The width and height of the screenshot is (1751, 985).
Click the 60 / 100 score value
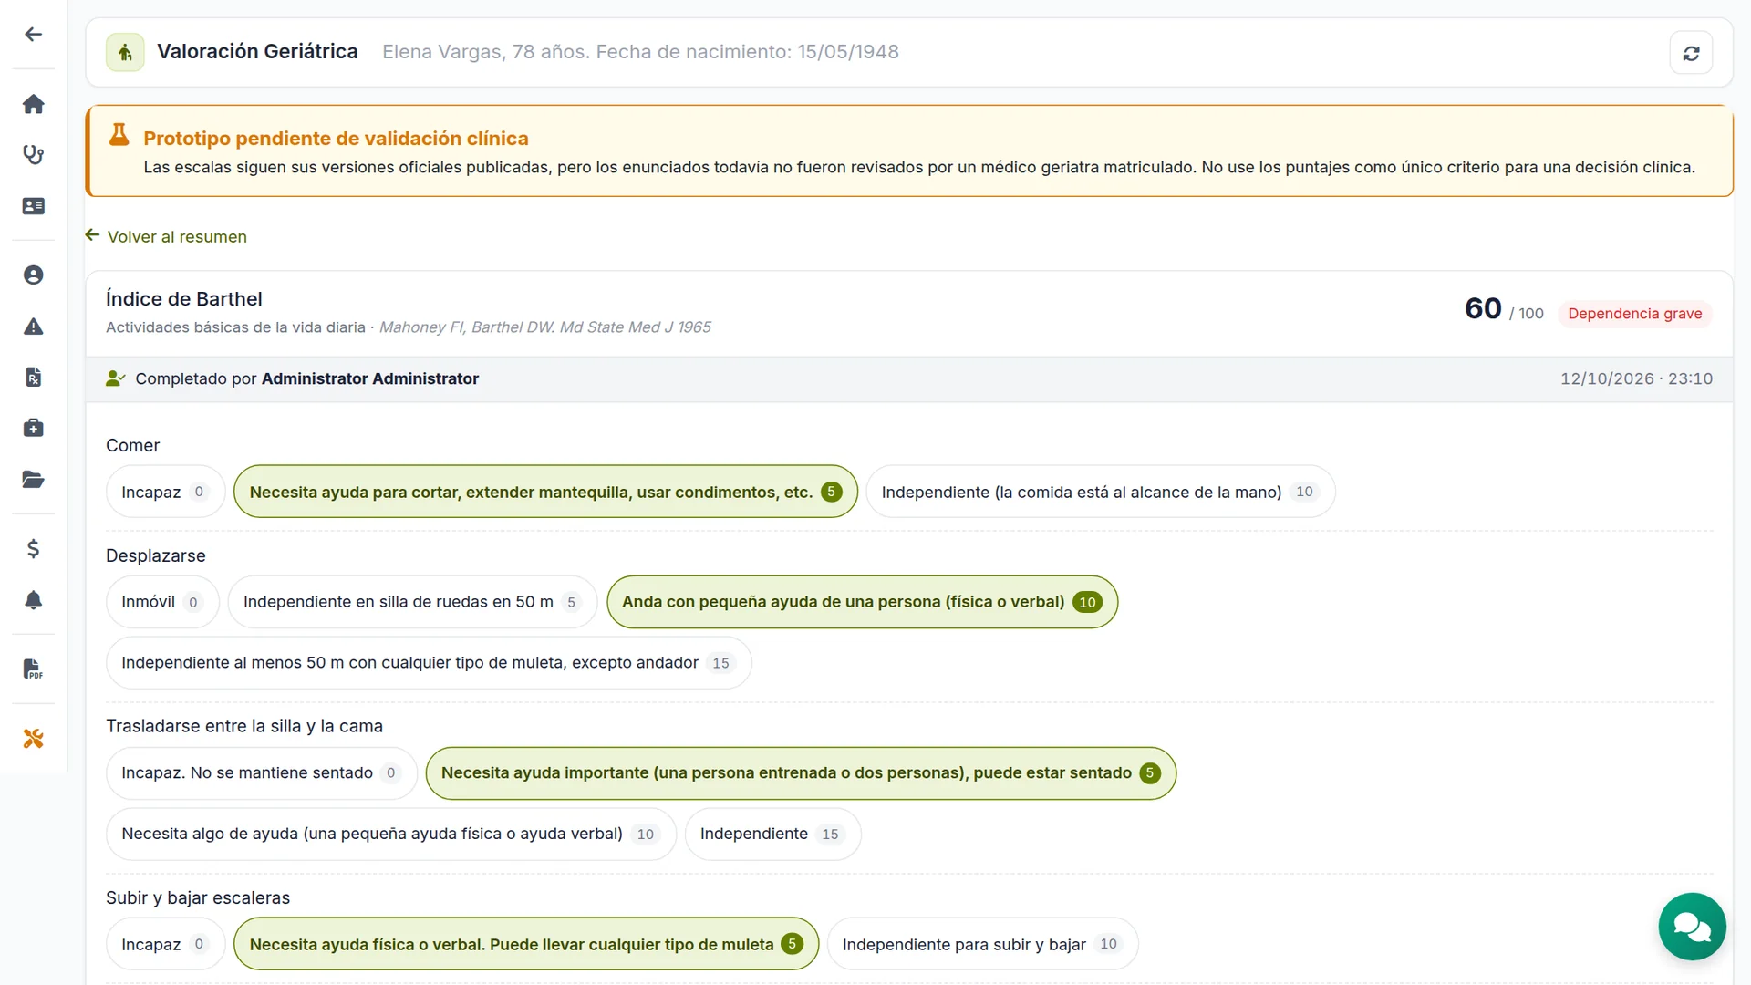[1504, 309]
